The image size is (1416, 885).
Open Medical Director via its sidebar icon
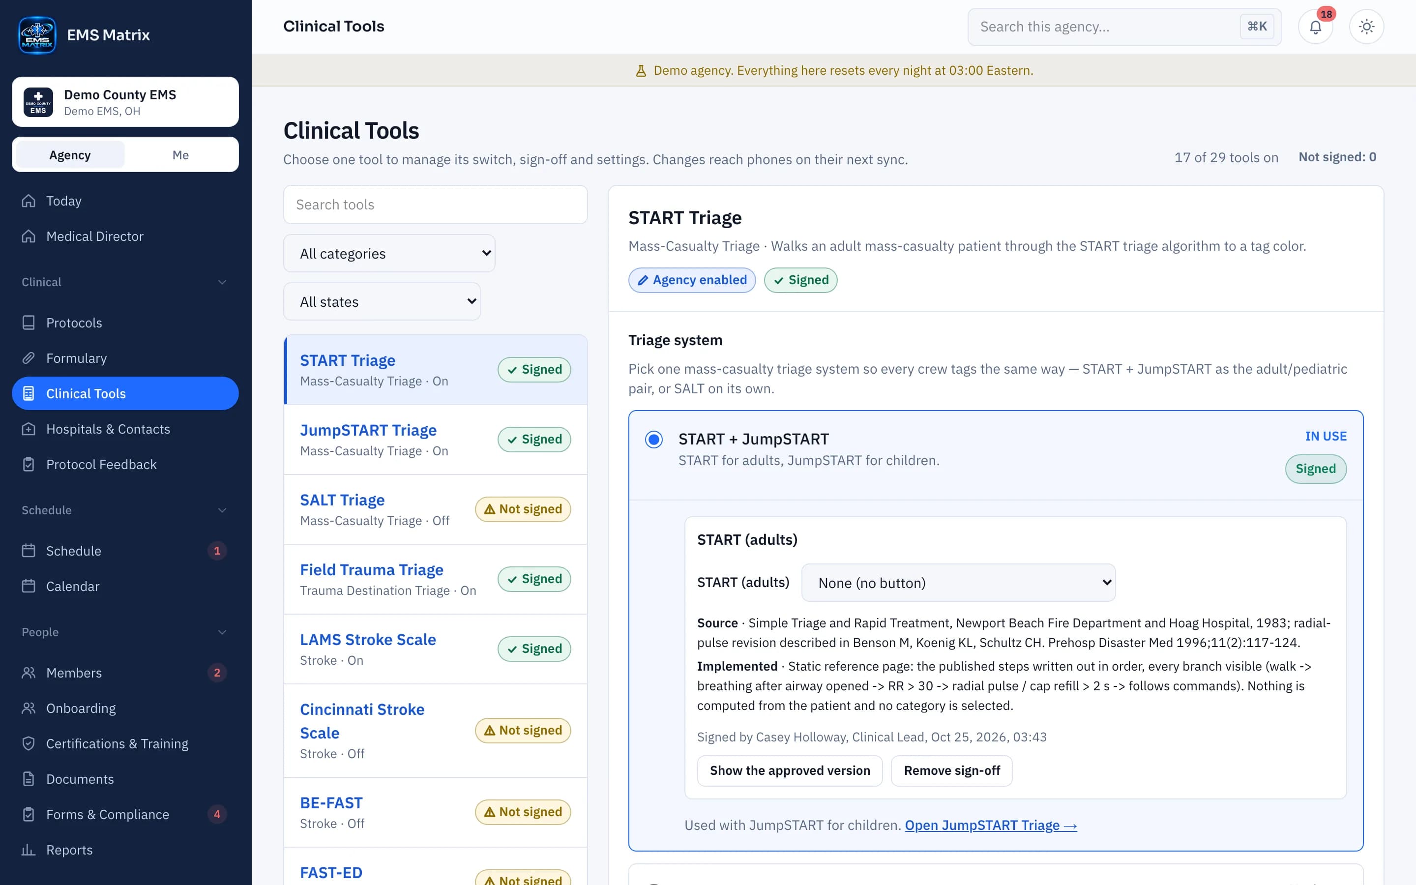pos(29,236)
